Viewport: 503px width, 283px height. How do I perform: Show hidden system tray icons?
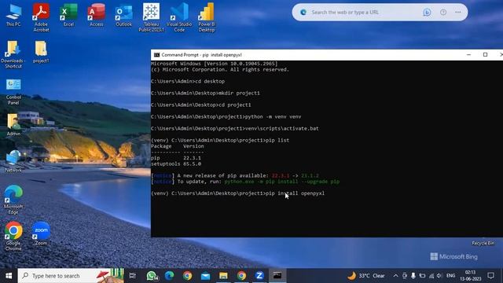(395, 276)
